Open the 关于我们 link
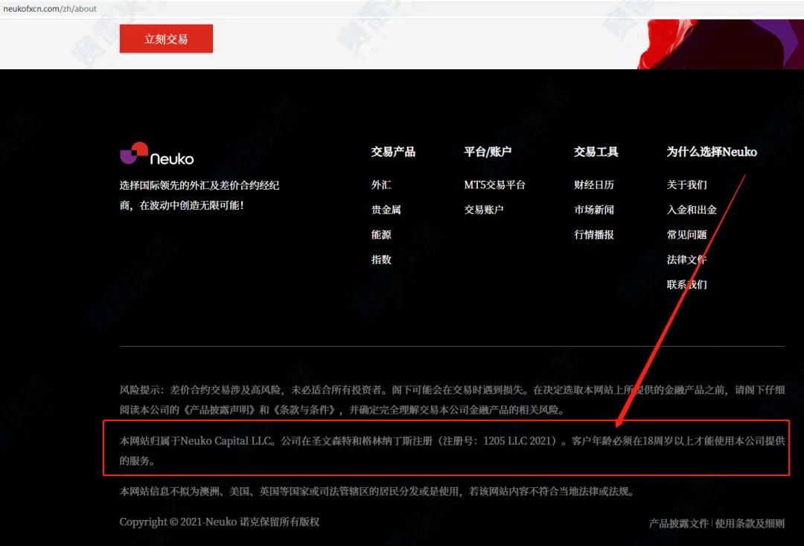 [x=686, y=185]
